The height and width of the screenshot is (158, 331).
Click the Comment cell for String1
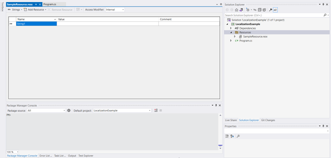(x=189, y=24)
